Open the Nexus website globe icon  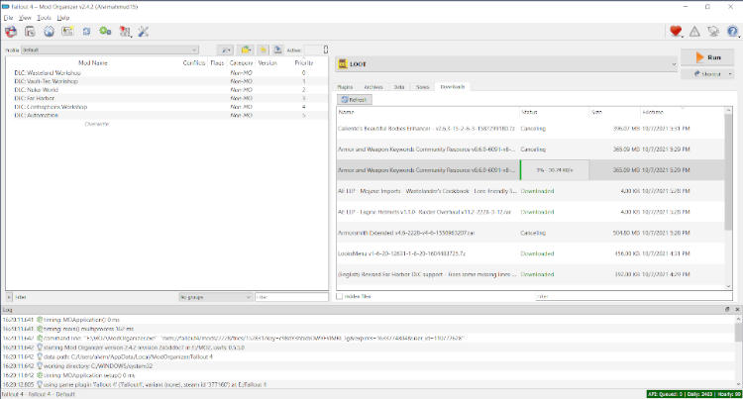pyautogui.click(x=49, y=32)
